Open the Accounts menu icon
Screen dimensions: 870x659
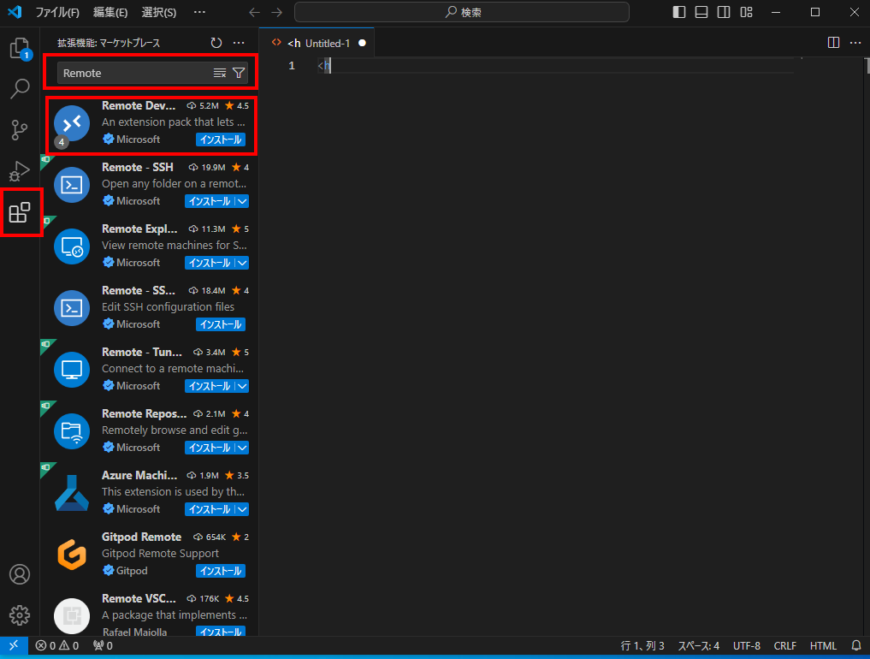click(20, 574)
